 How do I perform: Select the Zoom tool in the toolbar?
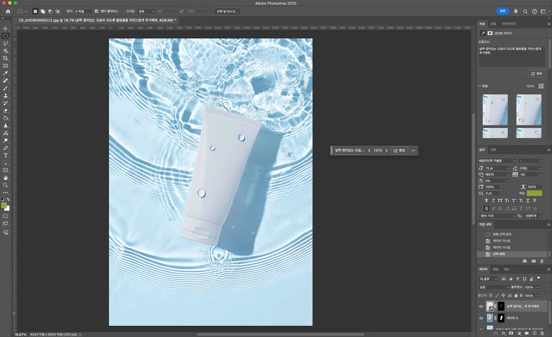click(x=6, y=185)
